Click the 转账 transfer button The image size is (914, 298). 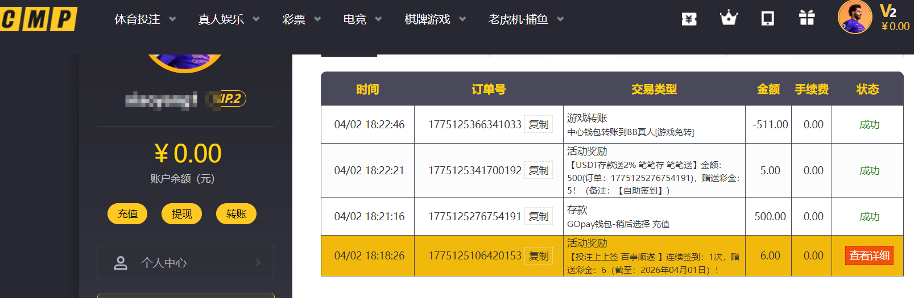click(237, 214)
